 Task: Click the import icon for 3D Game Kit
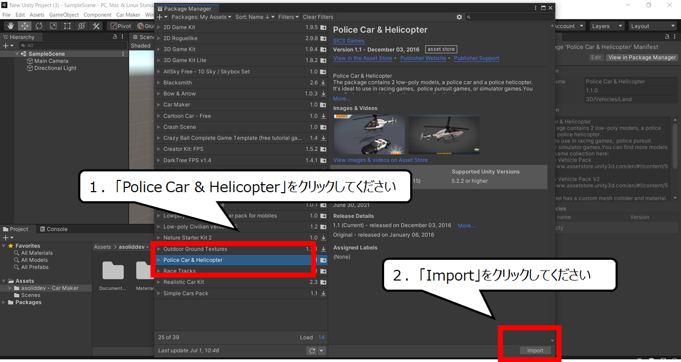tap(323, 50)
